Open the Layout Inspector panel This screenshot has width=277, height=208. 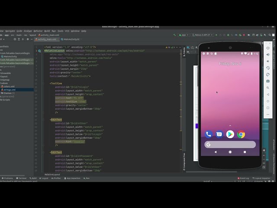click(261, 178)
